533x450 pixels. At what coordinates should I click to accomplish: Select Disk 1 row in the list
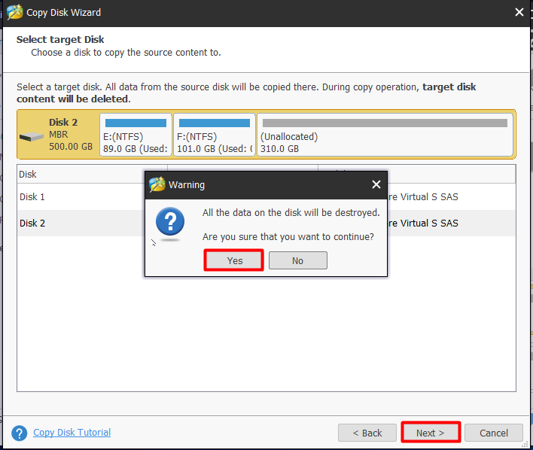(x=266, y=197)
